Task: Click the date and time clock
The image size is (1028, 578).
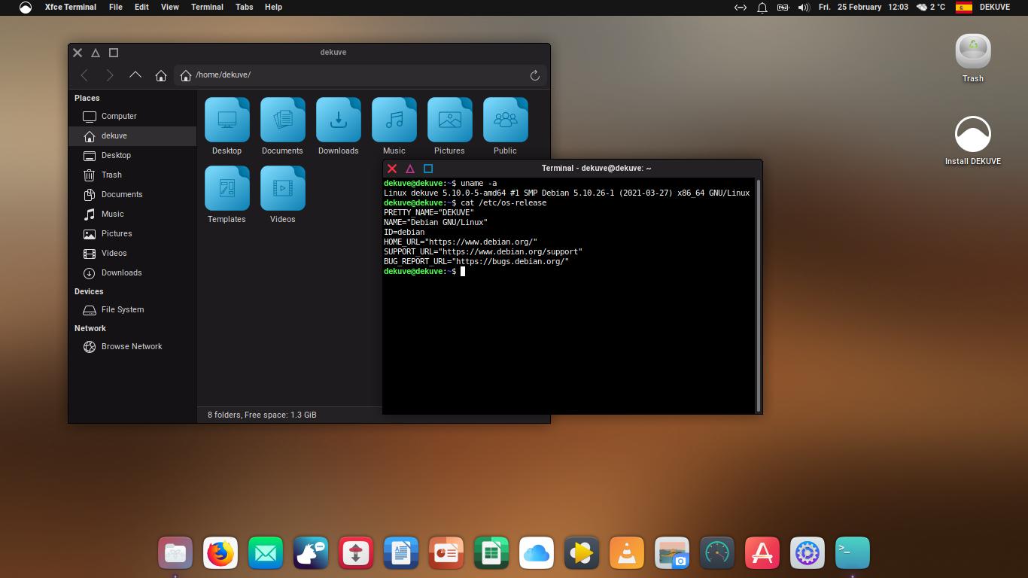Action: click(863, 7)
